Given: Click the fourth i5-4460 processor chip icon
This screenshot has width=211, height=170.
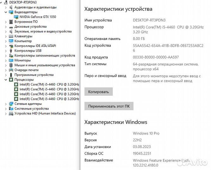Looking at the screenshot, I should [x=16, y=99].
